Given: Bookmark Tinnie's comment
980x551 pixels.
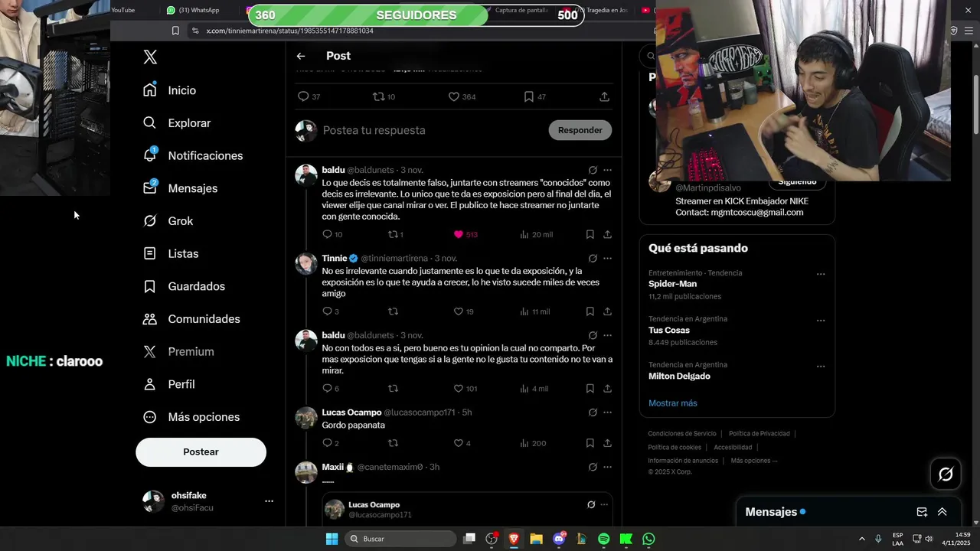Looking at the screenshot, I should pyautogui.click(x=590, y=311).
